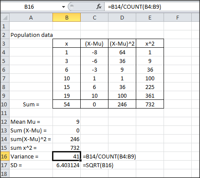Click cell B17 showing 6.403124
This screenshot has width=200, height=178.
[66, 165]
